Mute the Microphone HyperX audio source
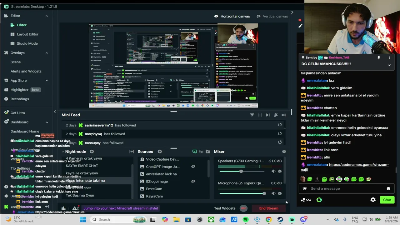Screen dimensions: 400x225 [x=273, y=193]
